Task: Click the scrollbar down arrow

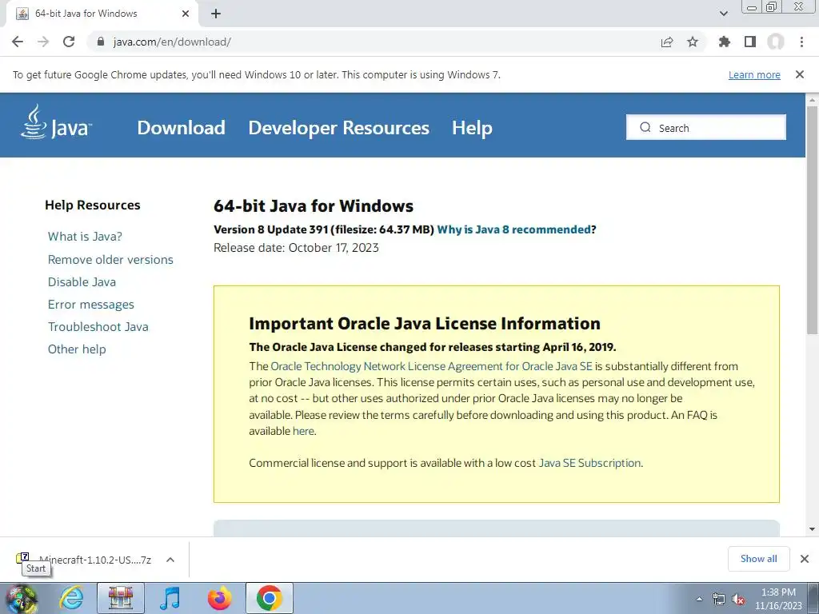Action: (812, 529)
